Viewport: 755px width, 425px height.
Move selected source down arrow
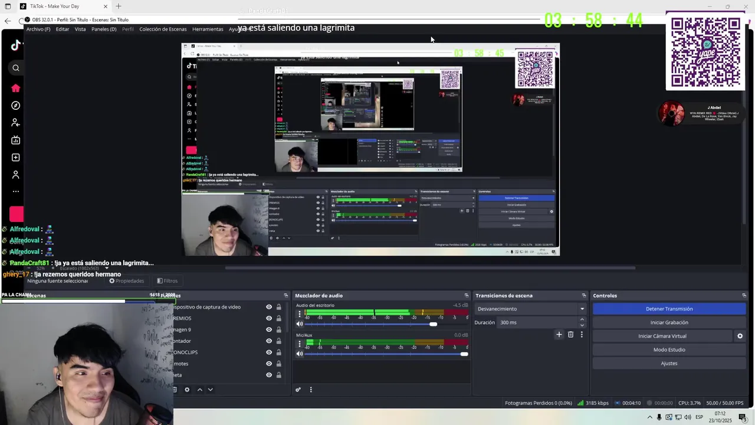(210, 390)
